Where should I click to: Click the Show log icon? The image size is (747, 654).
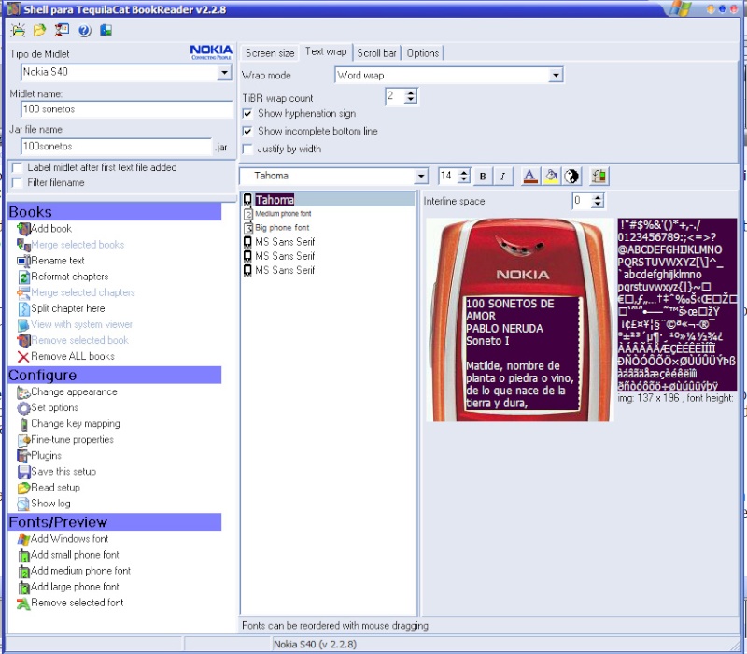click(23, 504)
